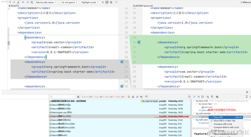
Task: Select the commit dated Yesterday 13:32
Action: pyautogui.click(x=120, y=120)
